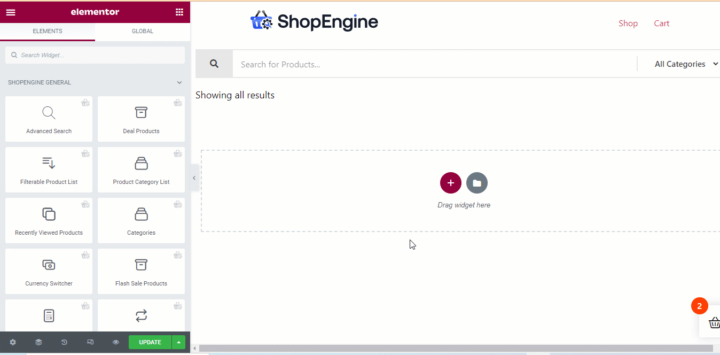Toggle responsive mode in bottom bar
The image size is (720, 355).
point(90,342)
